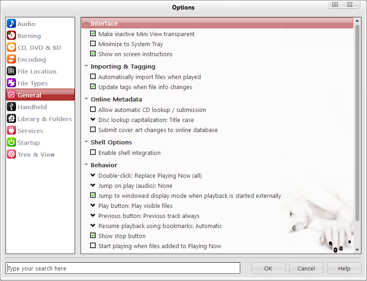Viewport: 367px width, 281px height.
Task: Click the Encoding arrows icon
Action: tap(11, 59)
